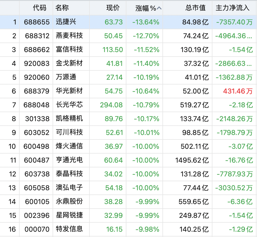
Task: Click market cap 84.98亿
Action: point(195,22)
